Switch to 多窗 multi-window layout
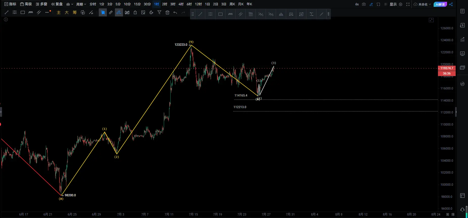The height and width of the screenshot is (218, 468). click(42, 4)
